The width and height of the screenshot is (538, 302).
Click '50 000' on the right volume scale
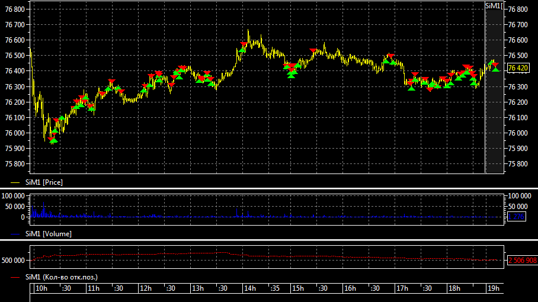tap(518, 206)
